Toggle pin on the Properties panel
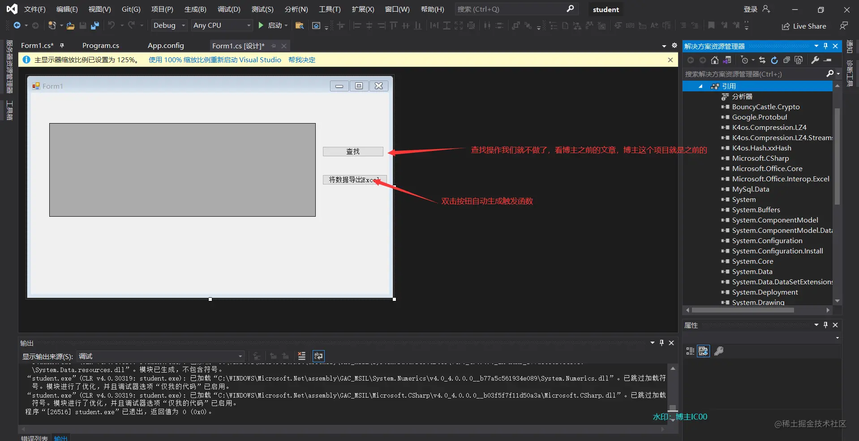Image resolution: width=859 pixels, height=441 pixels. (825, 325)
